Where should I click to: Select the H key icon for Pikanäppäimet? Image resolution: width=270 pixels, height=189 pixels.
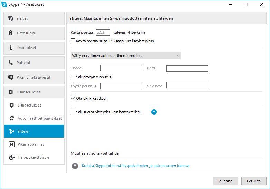12,144
